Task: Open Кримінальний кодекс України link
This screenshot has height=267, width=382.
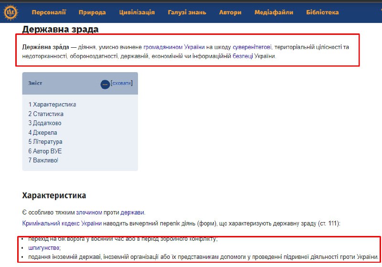Action: click(62, 223)
